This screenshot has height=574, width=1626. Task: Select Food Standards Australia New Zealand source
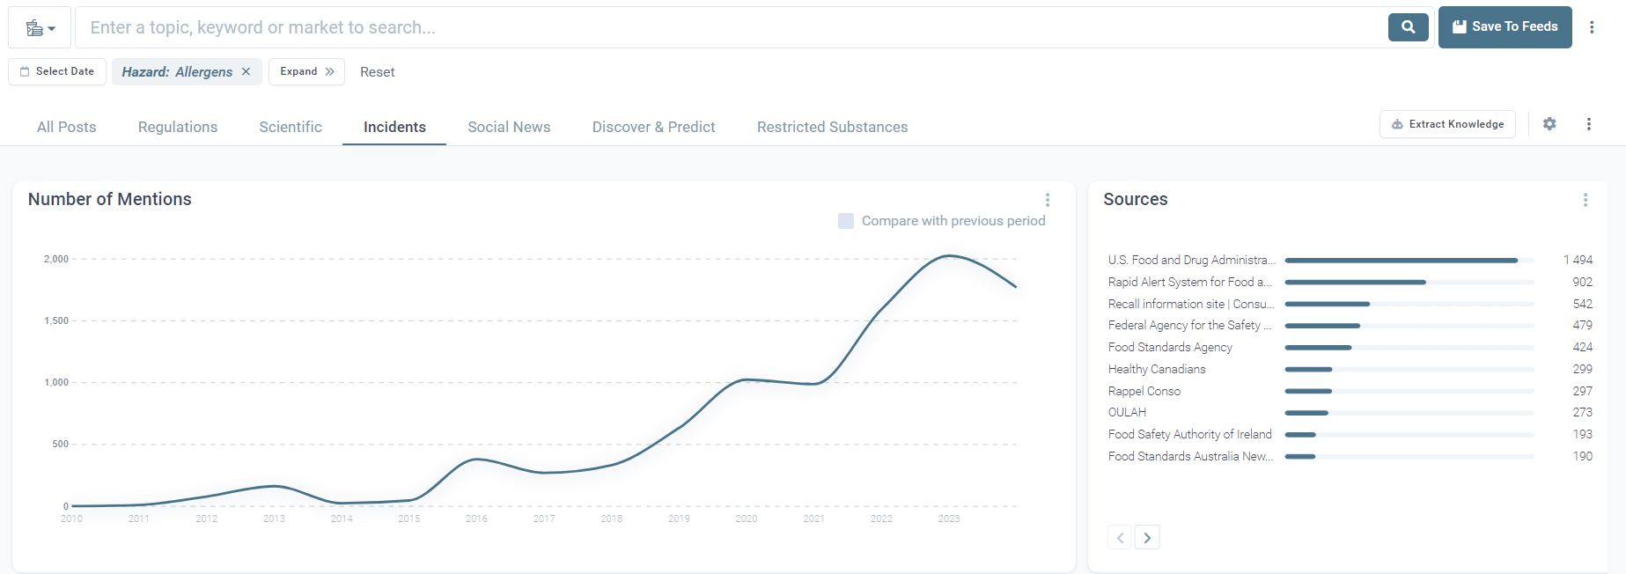tap(1190, 456)
